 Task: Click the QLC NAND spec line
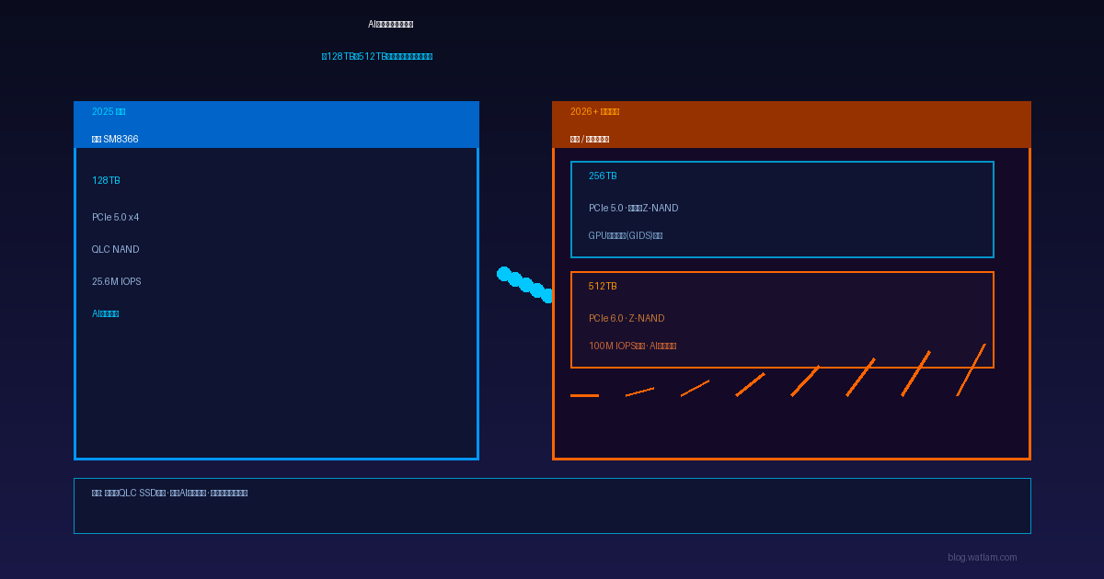point(115,250)
